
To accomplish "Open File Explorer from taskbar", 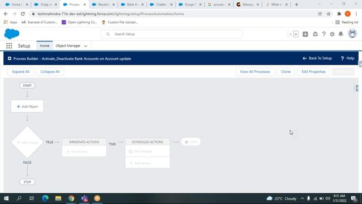I will click(x=58, y=198).
